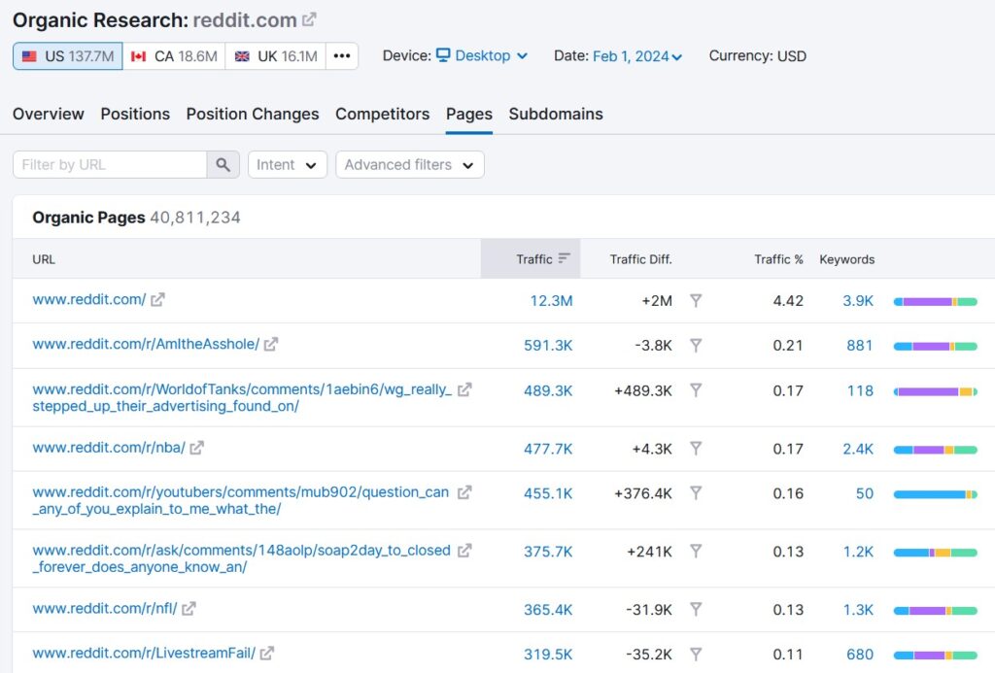The image size is (995, 673).
Task: Switch to the Subdomains tab
Action: pos(556,115)
